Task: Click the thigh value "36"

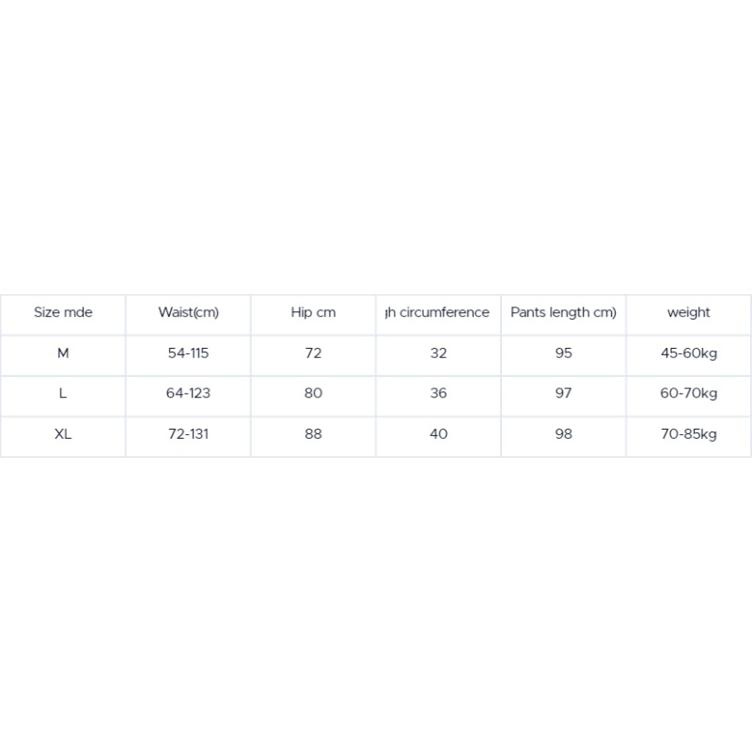Action: click(x=438, y=394)
